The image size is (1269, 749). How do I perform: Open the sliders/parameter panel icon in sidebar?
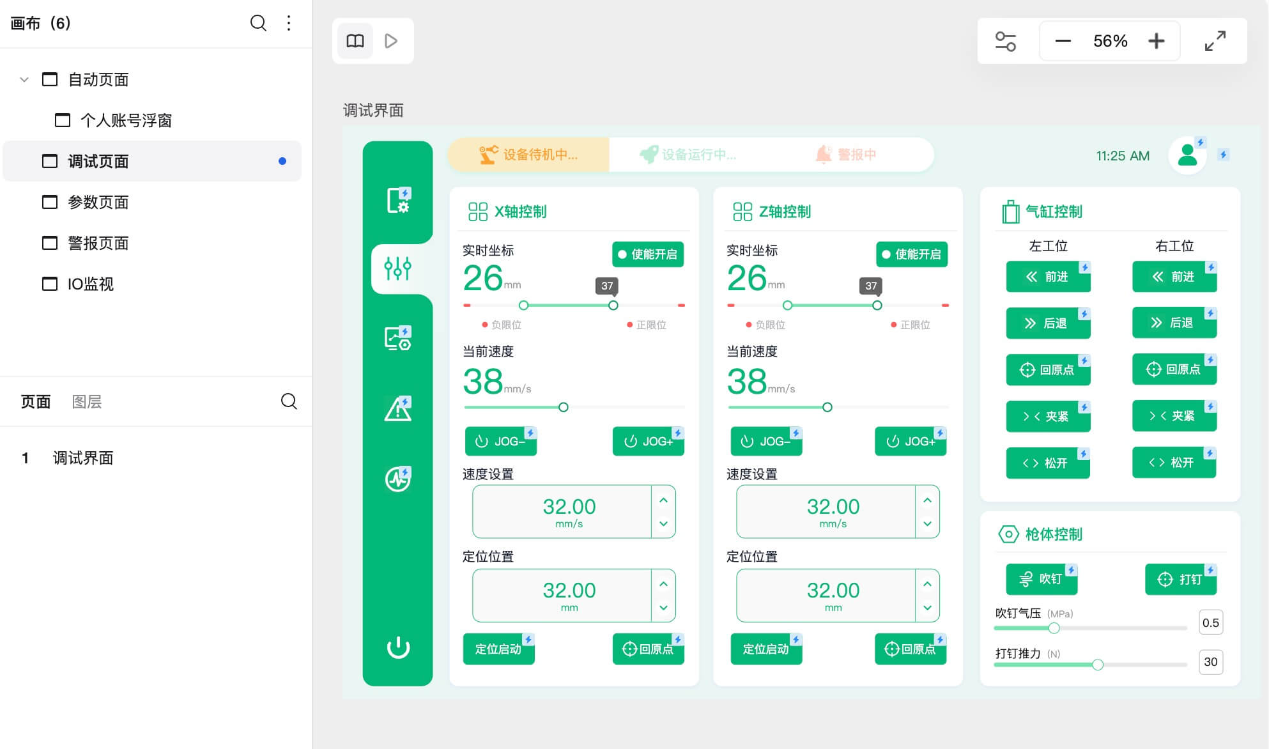pyautogui.click(x=398, y=268)
